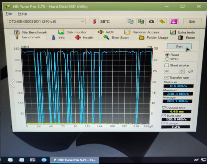Click the purple download arrow icon
The height and width of the screenshot is (164, 207).
[174, 21]
